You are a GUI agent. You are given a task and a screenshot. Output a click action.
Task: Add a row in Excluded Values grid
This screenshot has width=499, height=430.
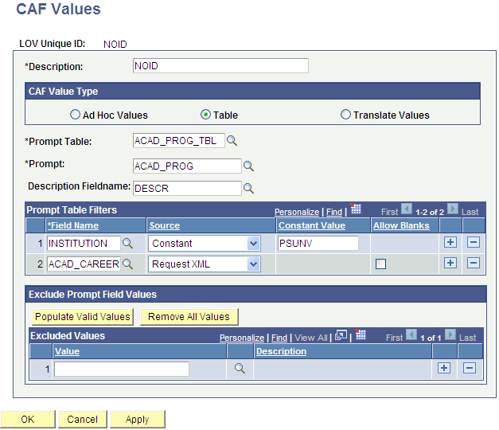tap(444, 368)
